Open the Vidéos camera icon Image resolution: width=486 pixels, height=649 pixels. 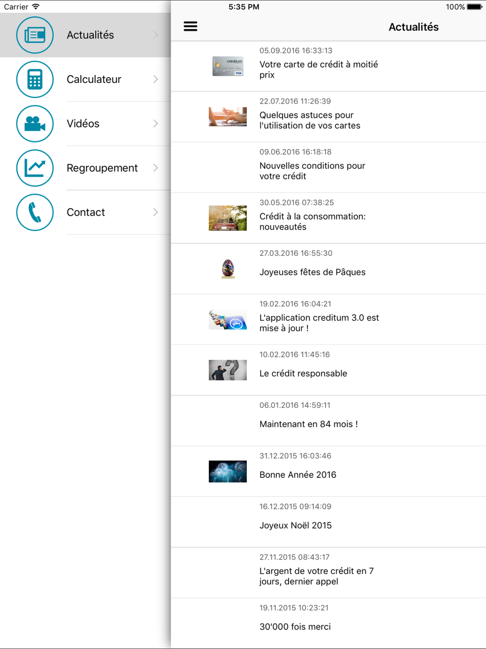pyautogui.click(x=35, y=124)
